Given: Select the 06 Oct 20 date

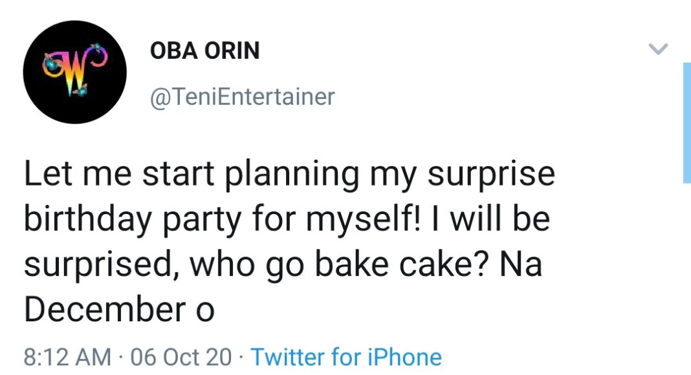Looking at the screenshot, I should 181,357.
